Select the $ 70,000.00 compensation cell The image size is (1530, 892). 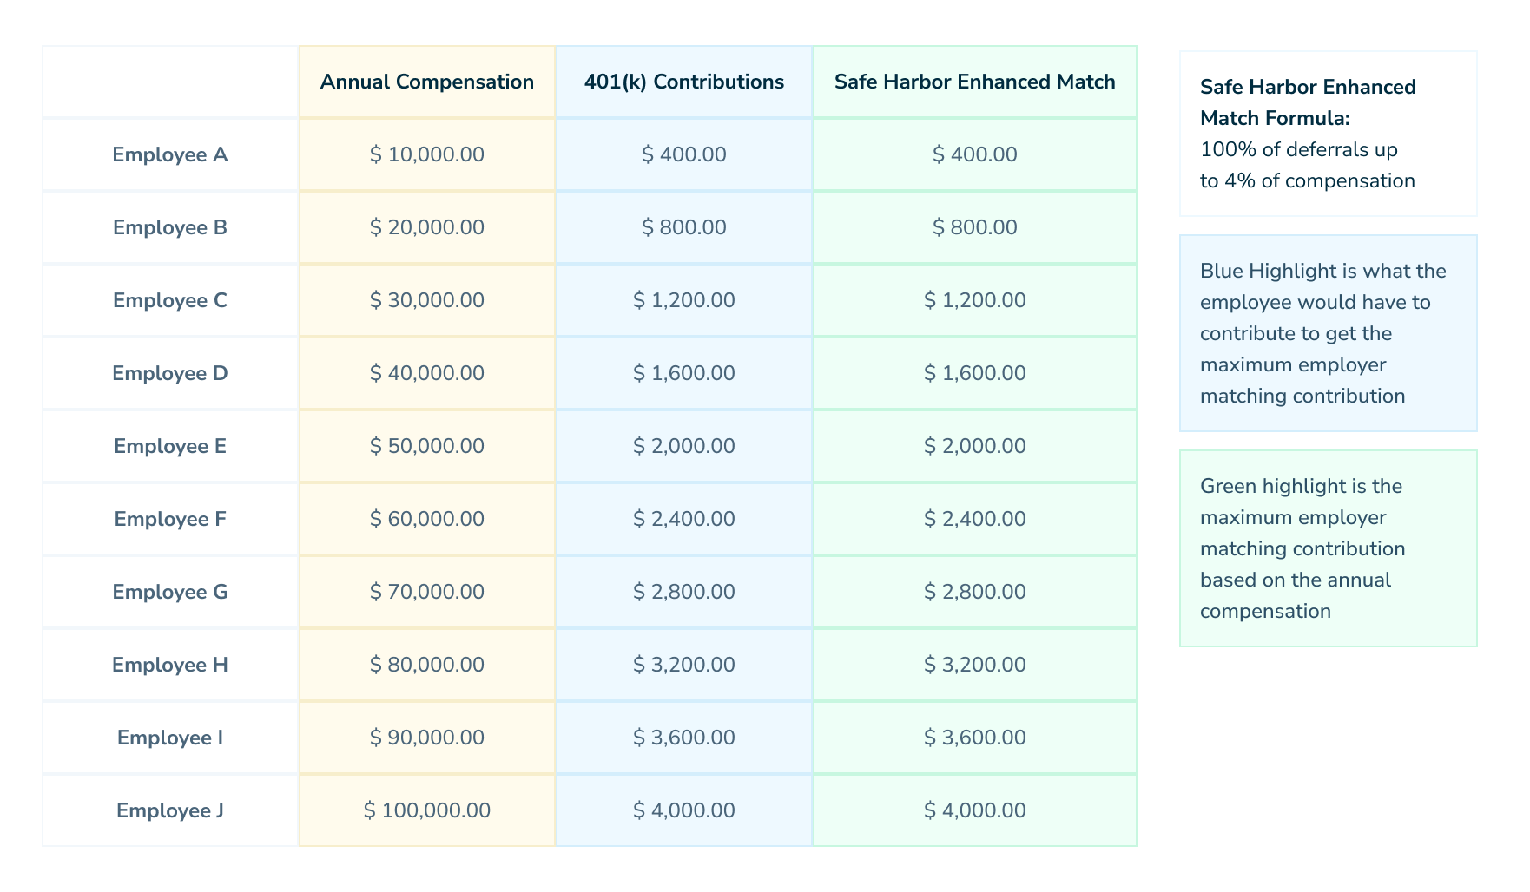426,592
